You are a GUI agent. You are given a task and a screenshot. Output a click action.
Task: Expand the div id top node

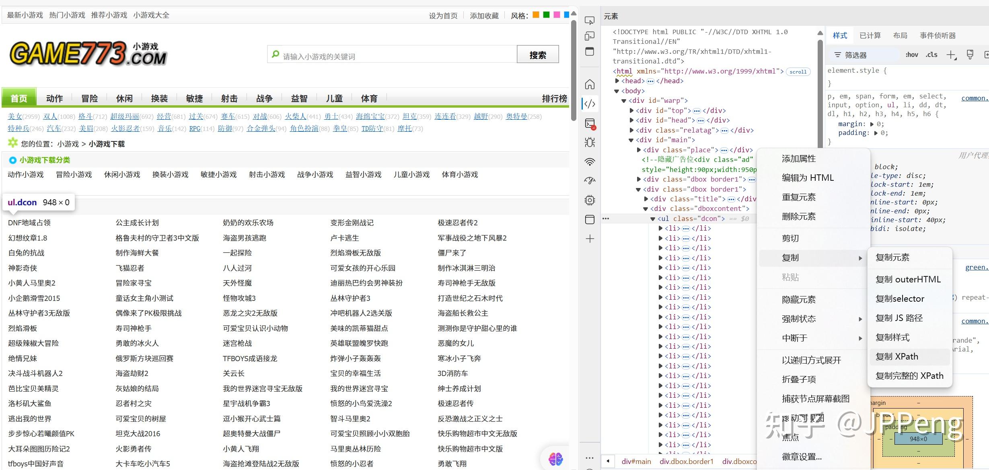[631, 110]
